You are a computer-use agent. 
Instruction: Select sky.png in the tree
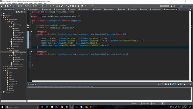coord(10,87)
